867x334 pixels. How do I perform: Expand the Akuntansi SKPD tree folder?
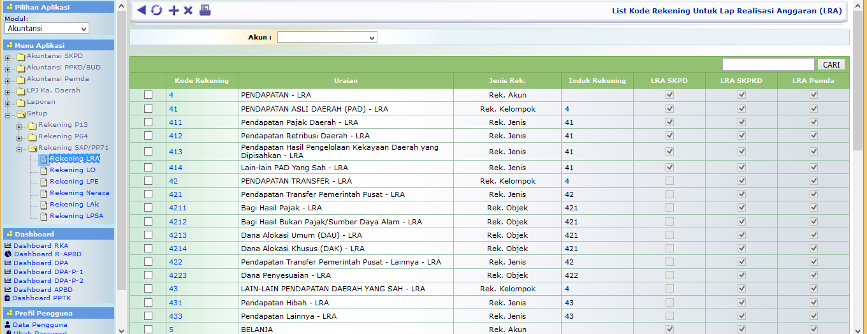coord(8,59)
